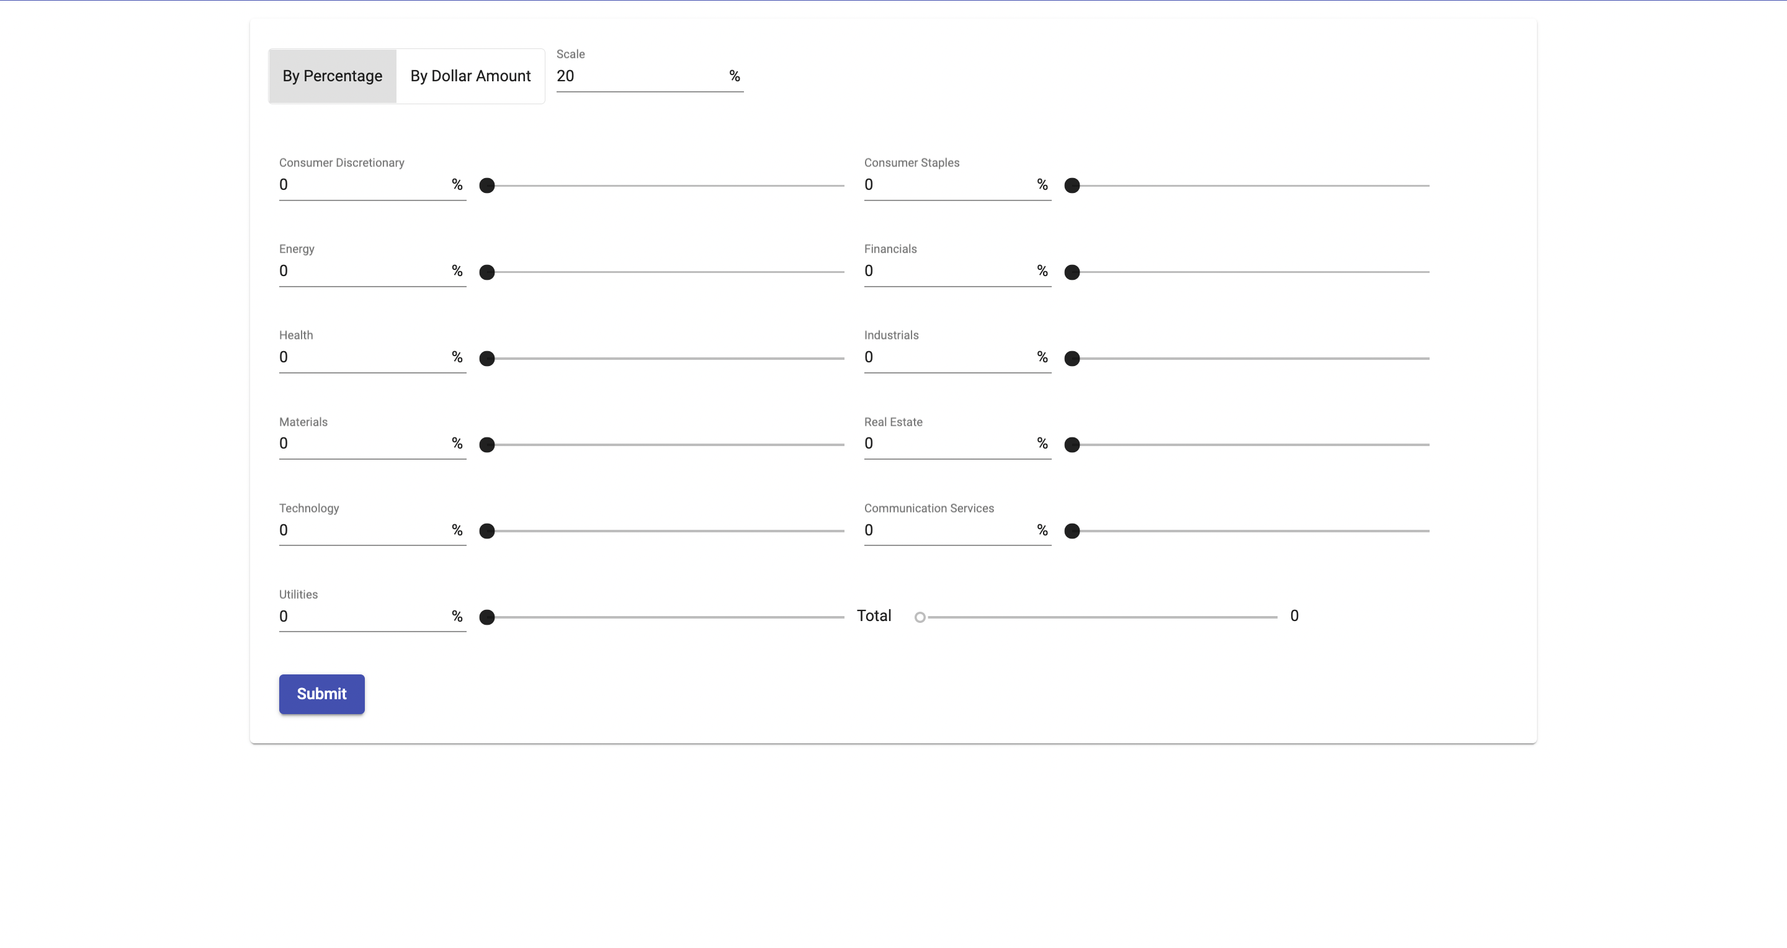Click the Total slider indicator circle
Viewport: 1787px width, 948px height.
920,617
